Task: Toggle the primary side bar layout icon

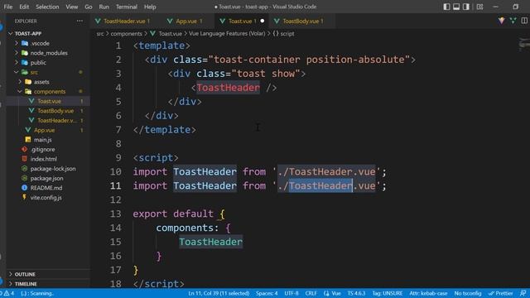Action: [446, 7]
